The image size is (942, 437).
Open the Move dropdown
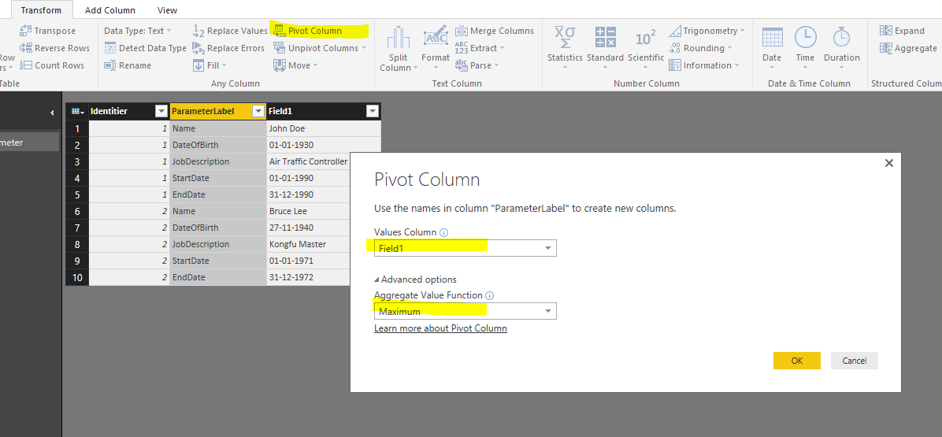coord(295,65)
